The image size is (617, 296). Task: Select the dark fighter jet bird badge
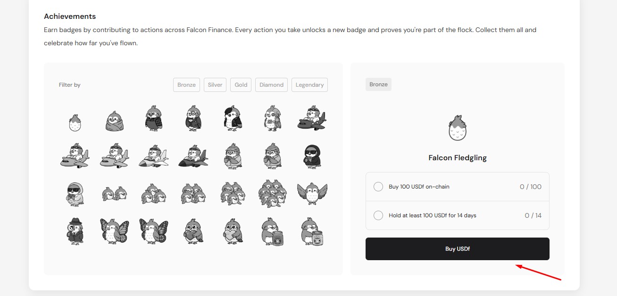193,156
